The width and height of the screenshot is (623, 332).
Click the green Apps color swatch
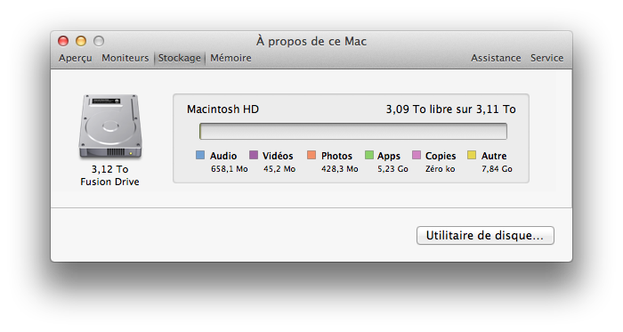(369, 155)
